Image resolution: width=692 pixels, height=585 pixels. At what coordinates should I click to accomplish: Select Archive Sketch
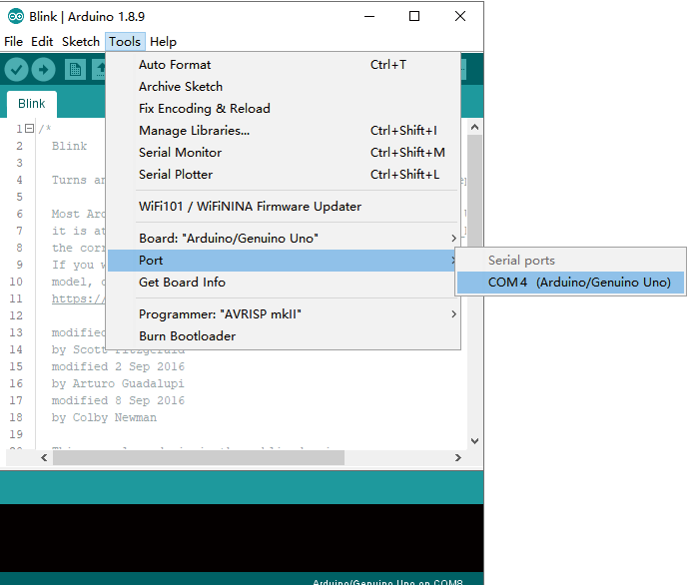[284, 87]
